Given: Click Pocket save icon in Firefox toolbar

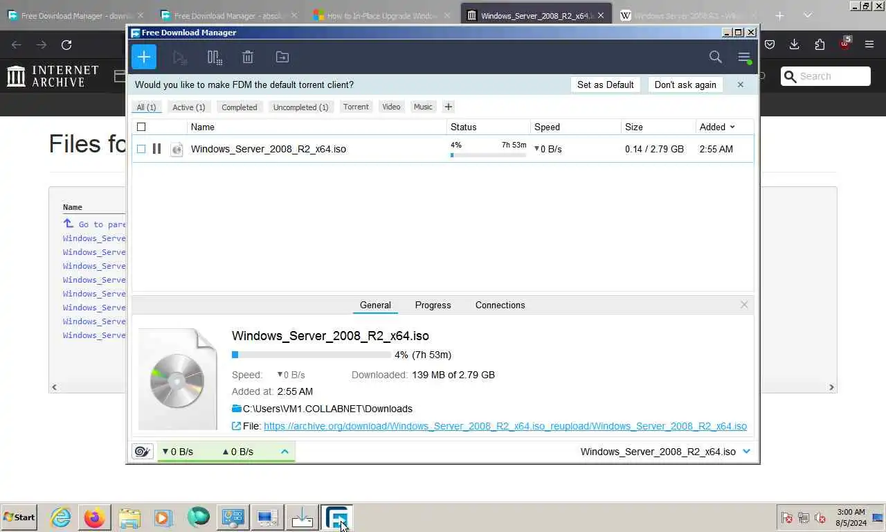Looking at the screenshot, I should pos(770,44).
